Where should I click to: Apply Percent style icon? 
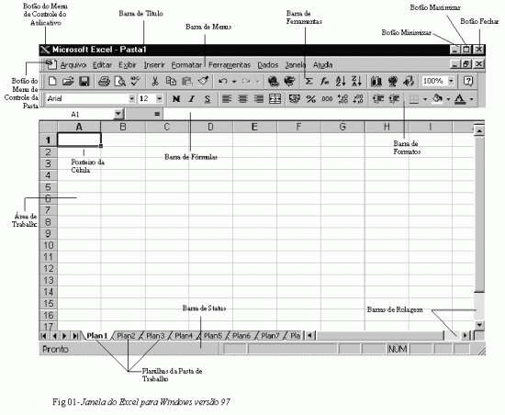coord(310,99)
